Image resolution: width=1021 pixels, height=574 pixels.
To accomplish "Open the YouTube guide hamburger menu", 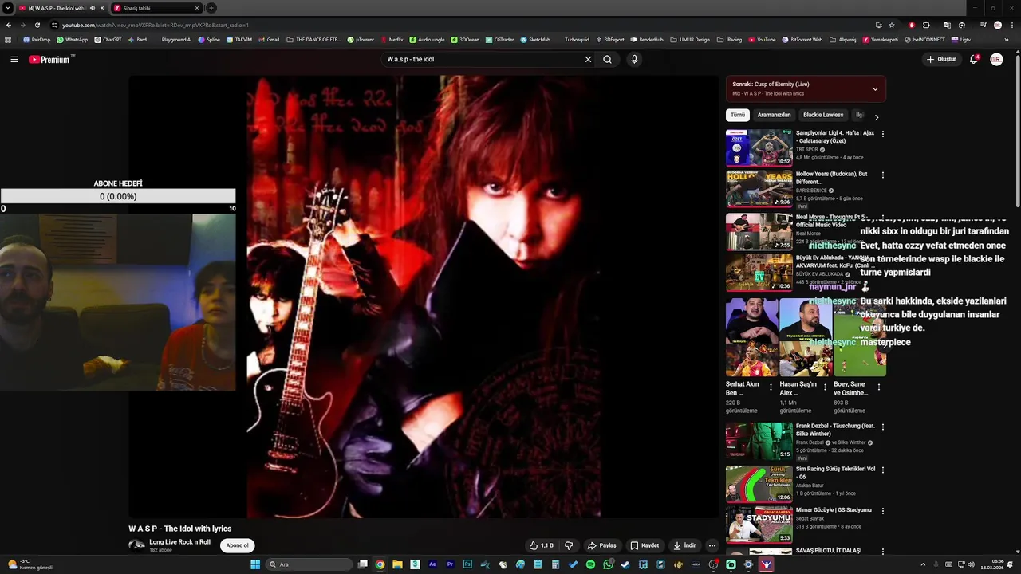I will click(14, 59).
